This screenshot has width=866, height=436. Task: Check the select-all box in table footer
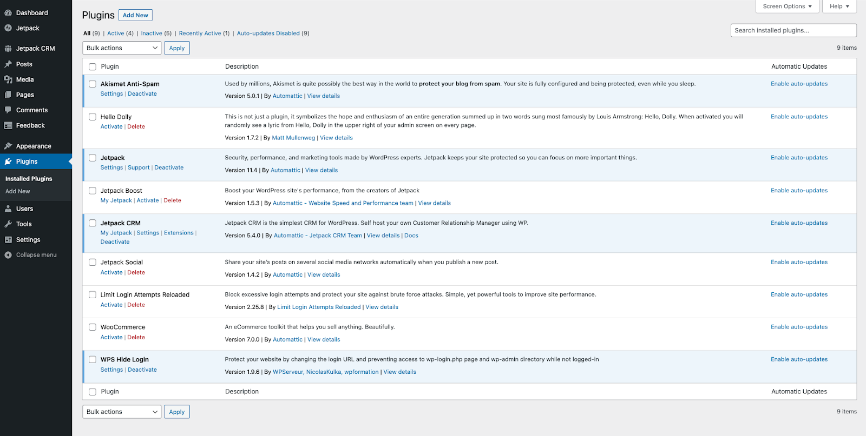tap(93, 392)
